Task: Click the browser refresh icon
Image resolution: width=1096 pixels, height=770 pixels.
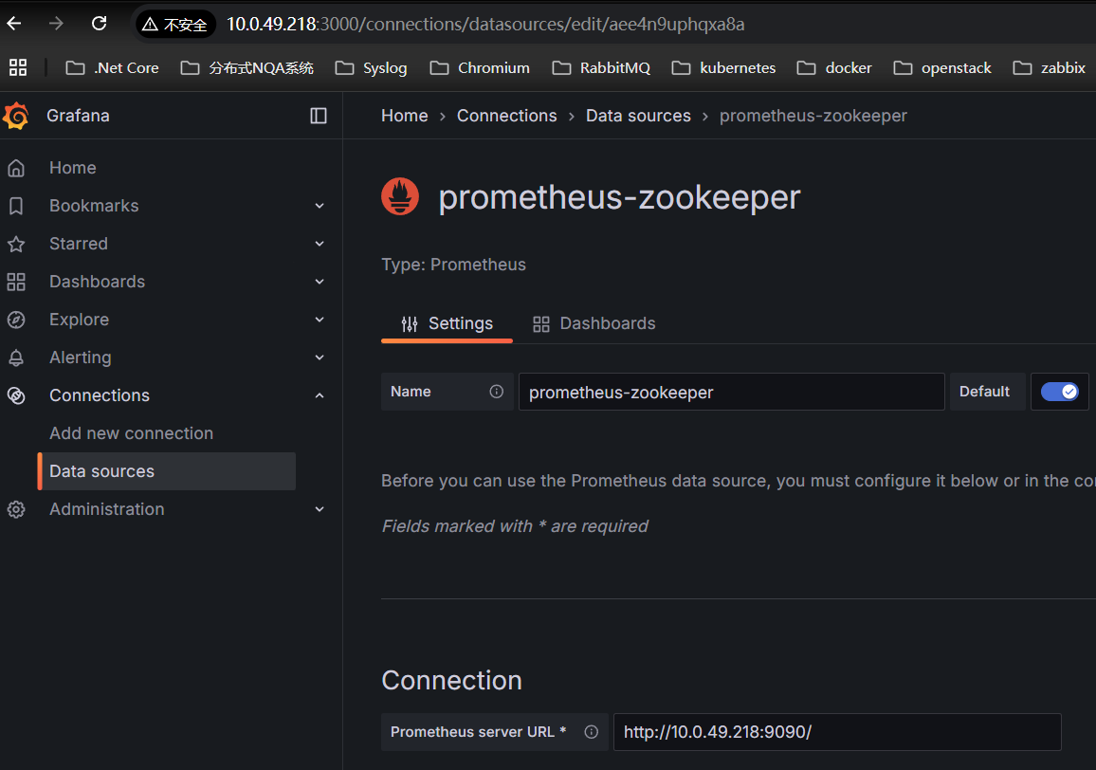Action: point(99,24)
